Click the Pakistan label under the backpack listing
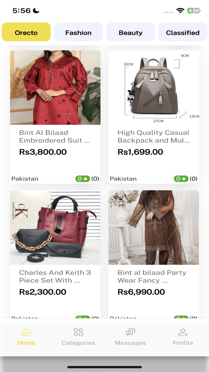Viewport: 209px width, 372px height. coord(123,179)
